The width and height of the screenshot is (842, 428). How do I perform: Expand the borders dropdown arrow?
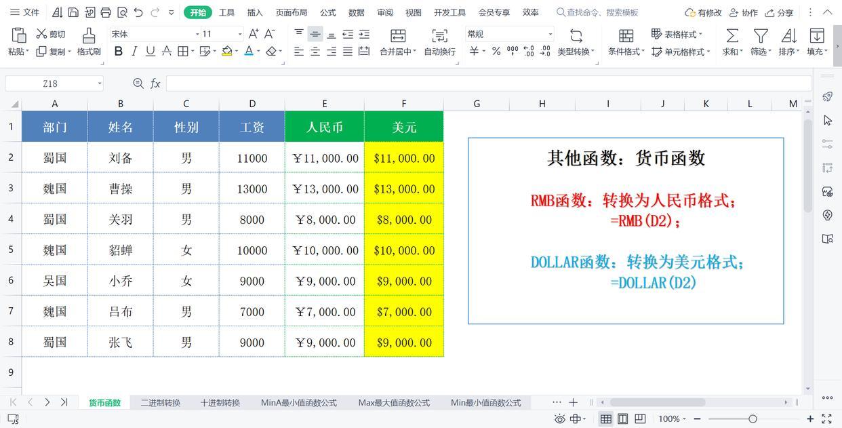pos(193,52)
